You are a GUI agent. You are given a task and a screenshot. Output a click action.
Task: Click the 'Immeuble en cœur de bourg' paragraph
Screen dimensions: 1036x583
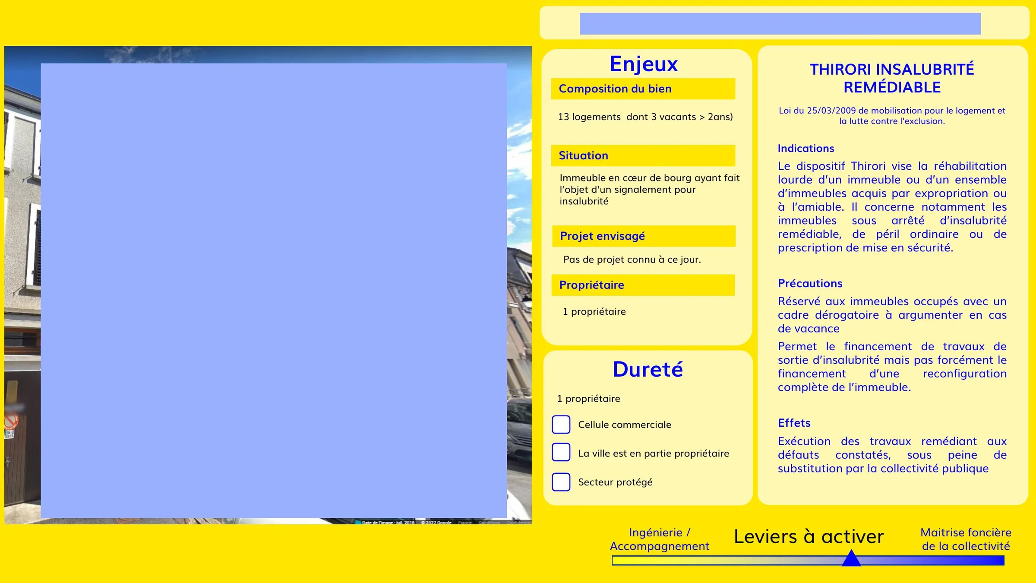pyautogui.click(x=649, y=190)
